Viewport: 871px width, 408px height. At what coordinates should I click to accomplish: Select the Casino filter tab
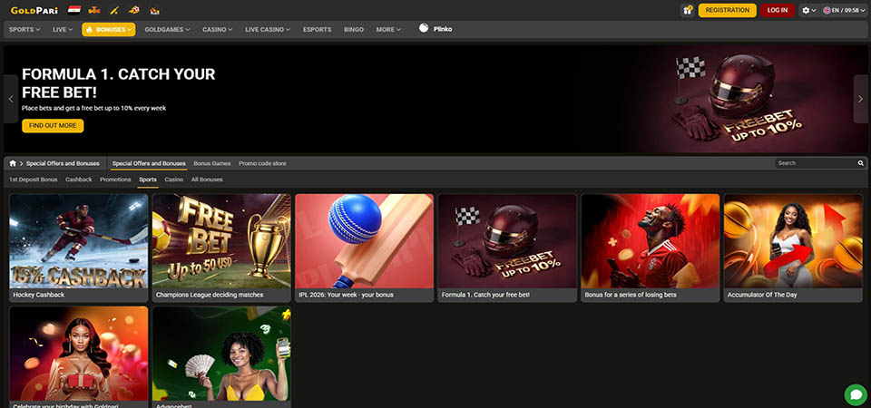click(174, 180)
